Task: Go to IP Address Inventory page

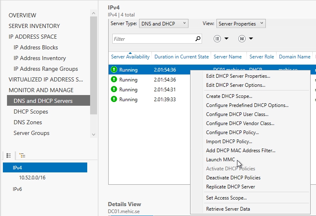Action: 39,58
